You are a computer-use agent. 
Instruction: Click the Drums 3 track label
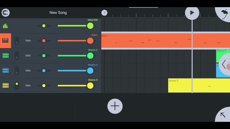pyautogui.click(x=93, y=65)
